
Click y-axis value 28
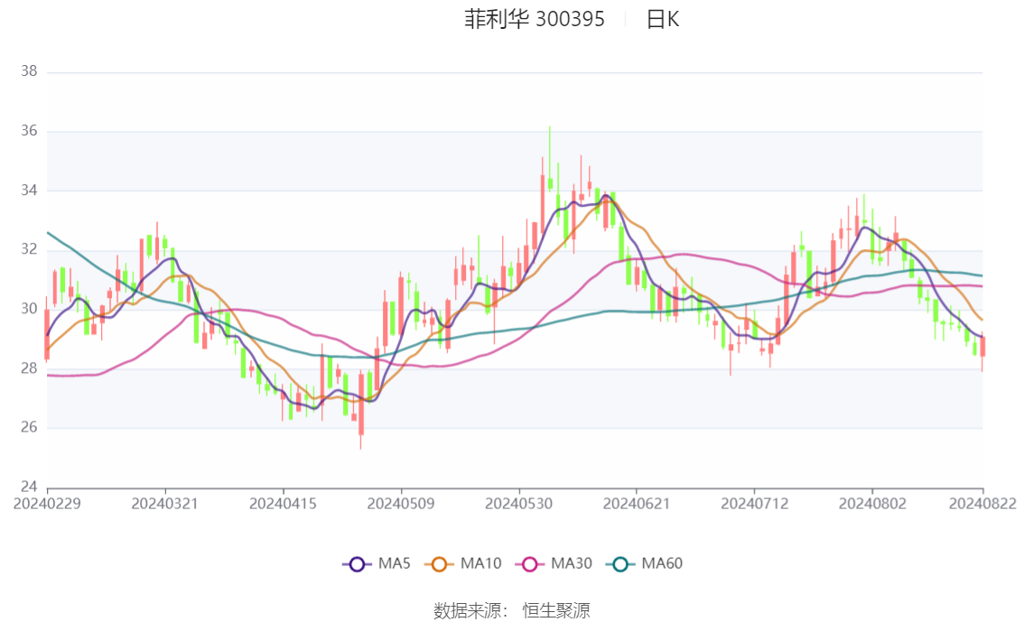[29, 368]
